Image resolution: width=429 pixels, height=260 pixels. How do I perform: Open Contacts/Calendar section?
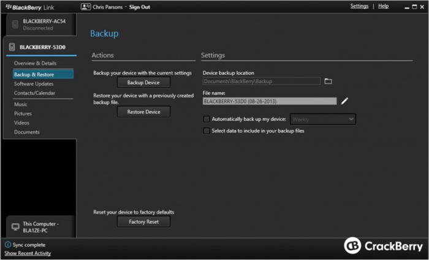pyautogui.click(x=34, y=93)
